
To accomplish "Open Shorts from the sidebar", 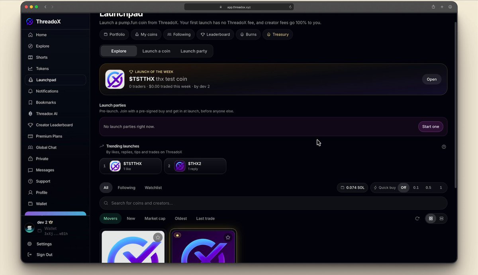I will click(55, 57).
